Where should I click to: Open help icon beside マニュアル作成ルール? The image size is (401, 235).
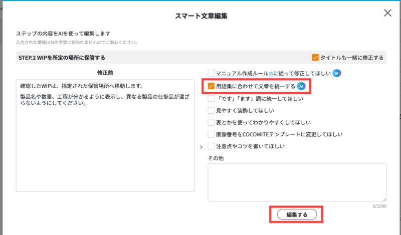271,74
